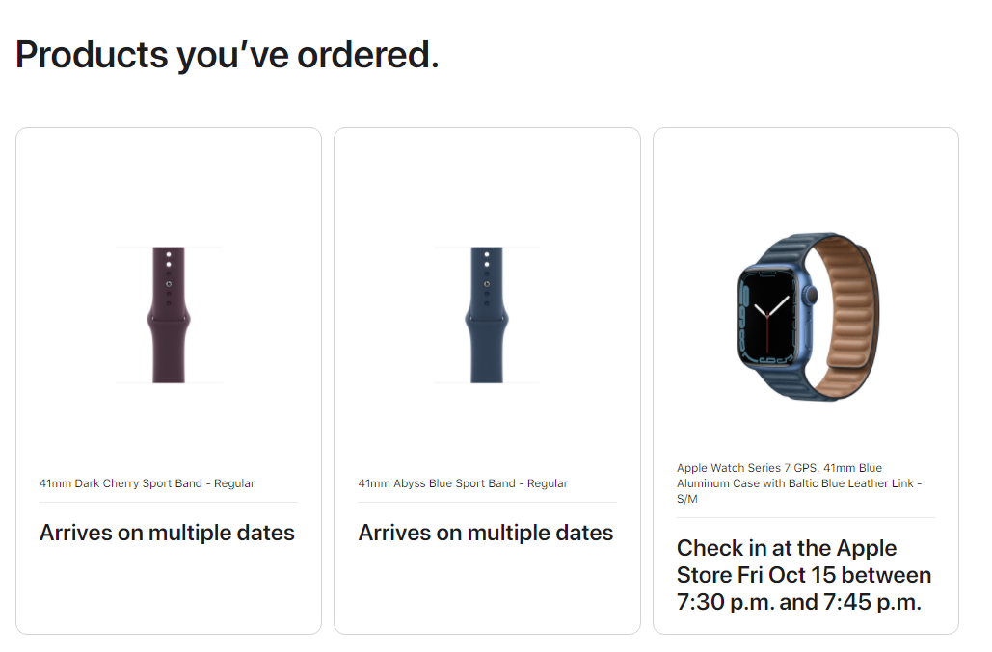Click divider line under Dark Cherry band name
The image size is (992, 652).
tap(169, 502)
